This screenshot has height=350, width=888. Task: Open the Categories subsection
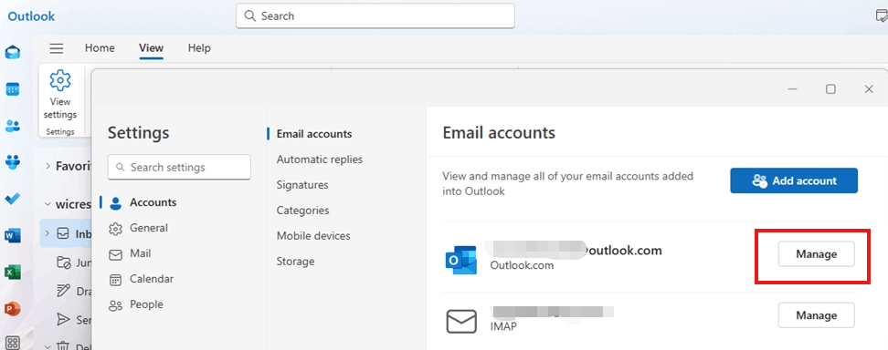click(x=302, y=211)
